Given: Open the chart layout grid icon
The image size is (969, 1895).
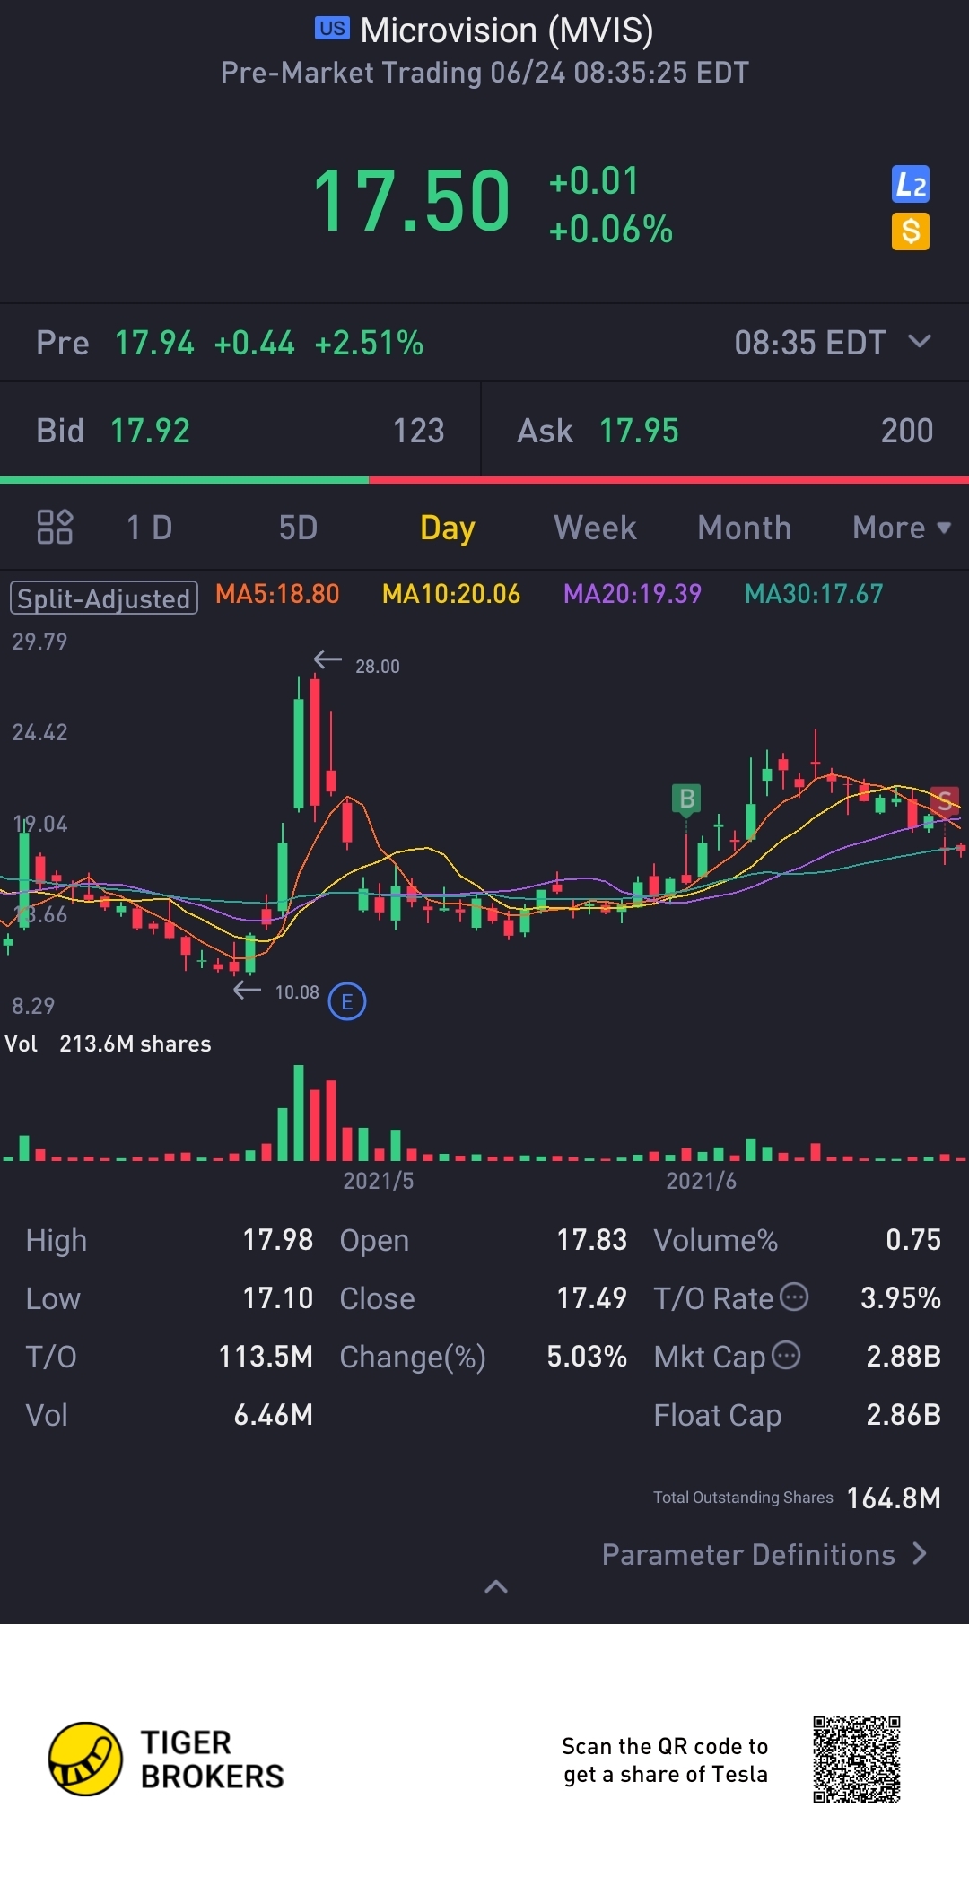Looking at the screenshot, I should [55, 528].
